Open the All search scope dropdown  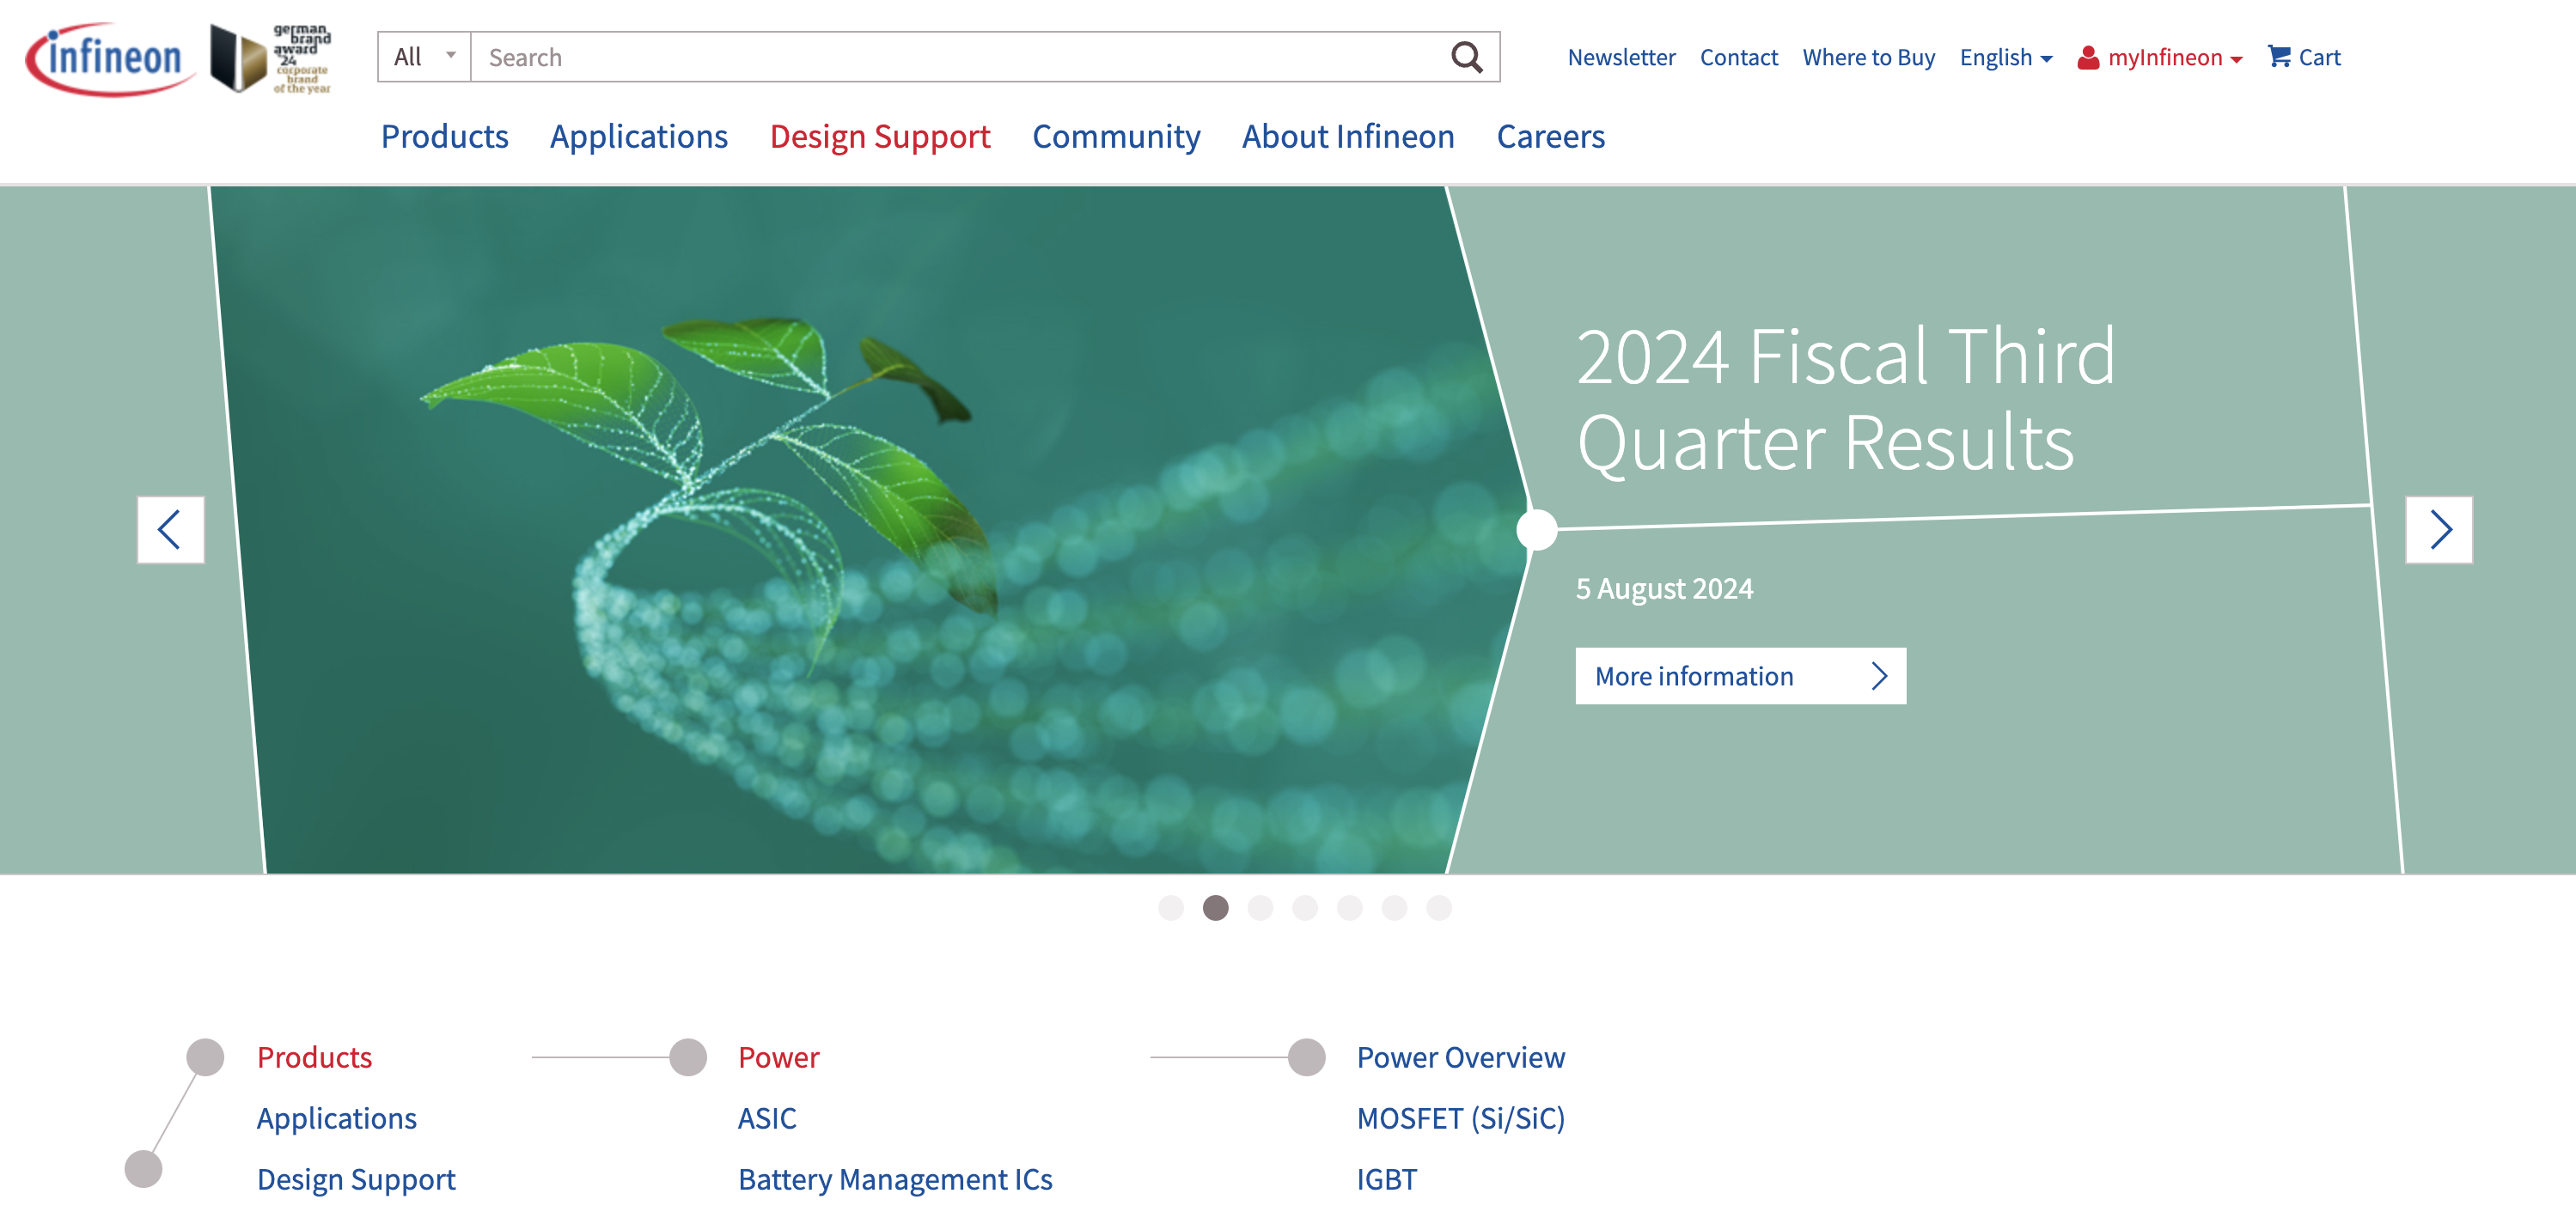pos(422,57)
